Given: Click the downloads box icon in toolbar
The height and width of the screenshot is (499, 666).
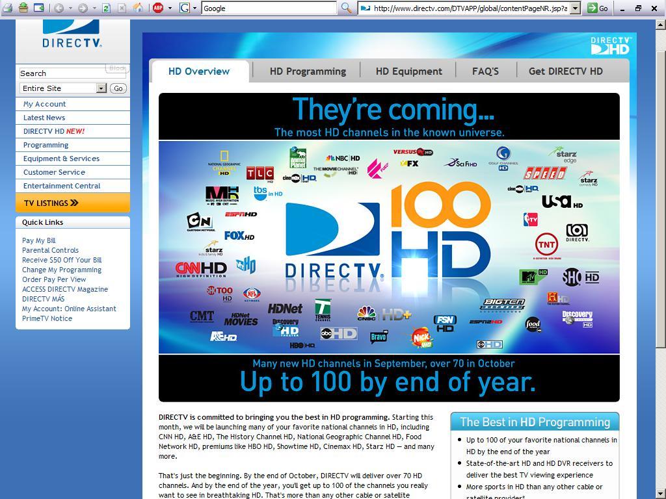Looking at the screenshot, I should 23,8.
